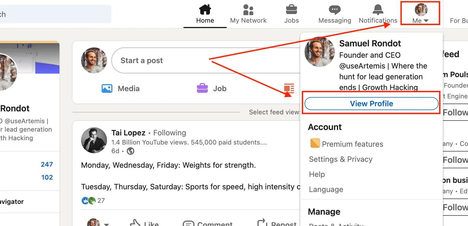Open Settings & Privacy

click(x=341, y=159)
